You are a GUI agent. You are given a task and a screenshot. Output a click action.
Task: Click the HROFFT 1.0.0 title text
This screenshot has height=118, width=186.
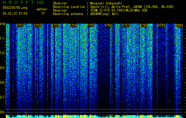click(x=23, y=2)
